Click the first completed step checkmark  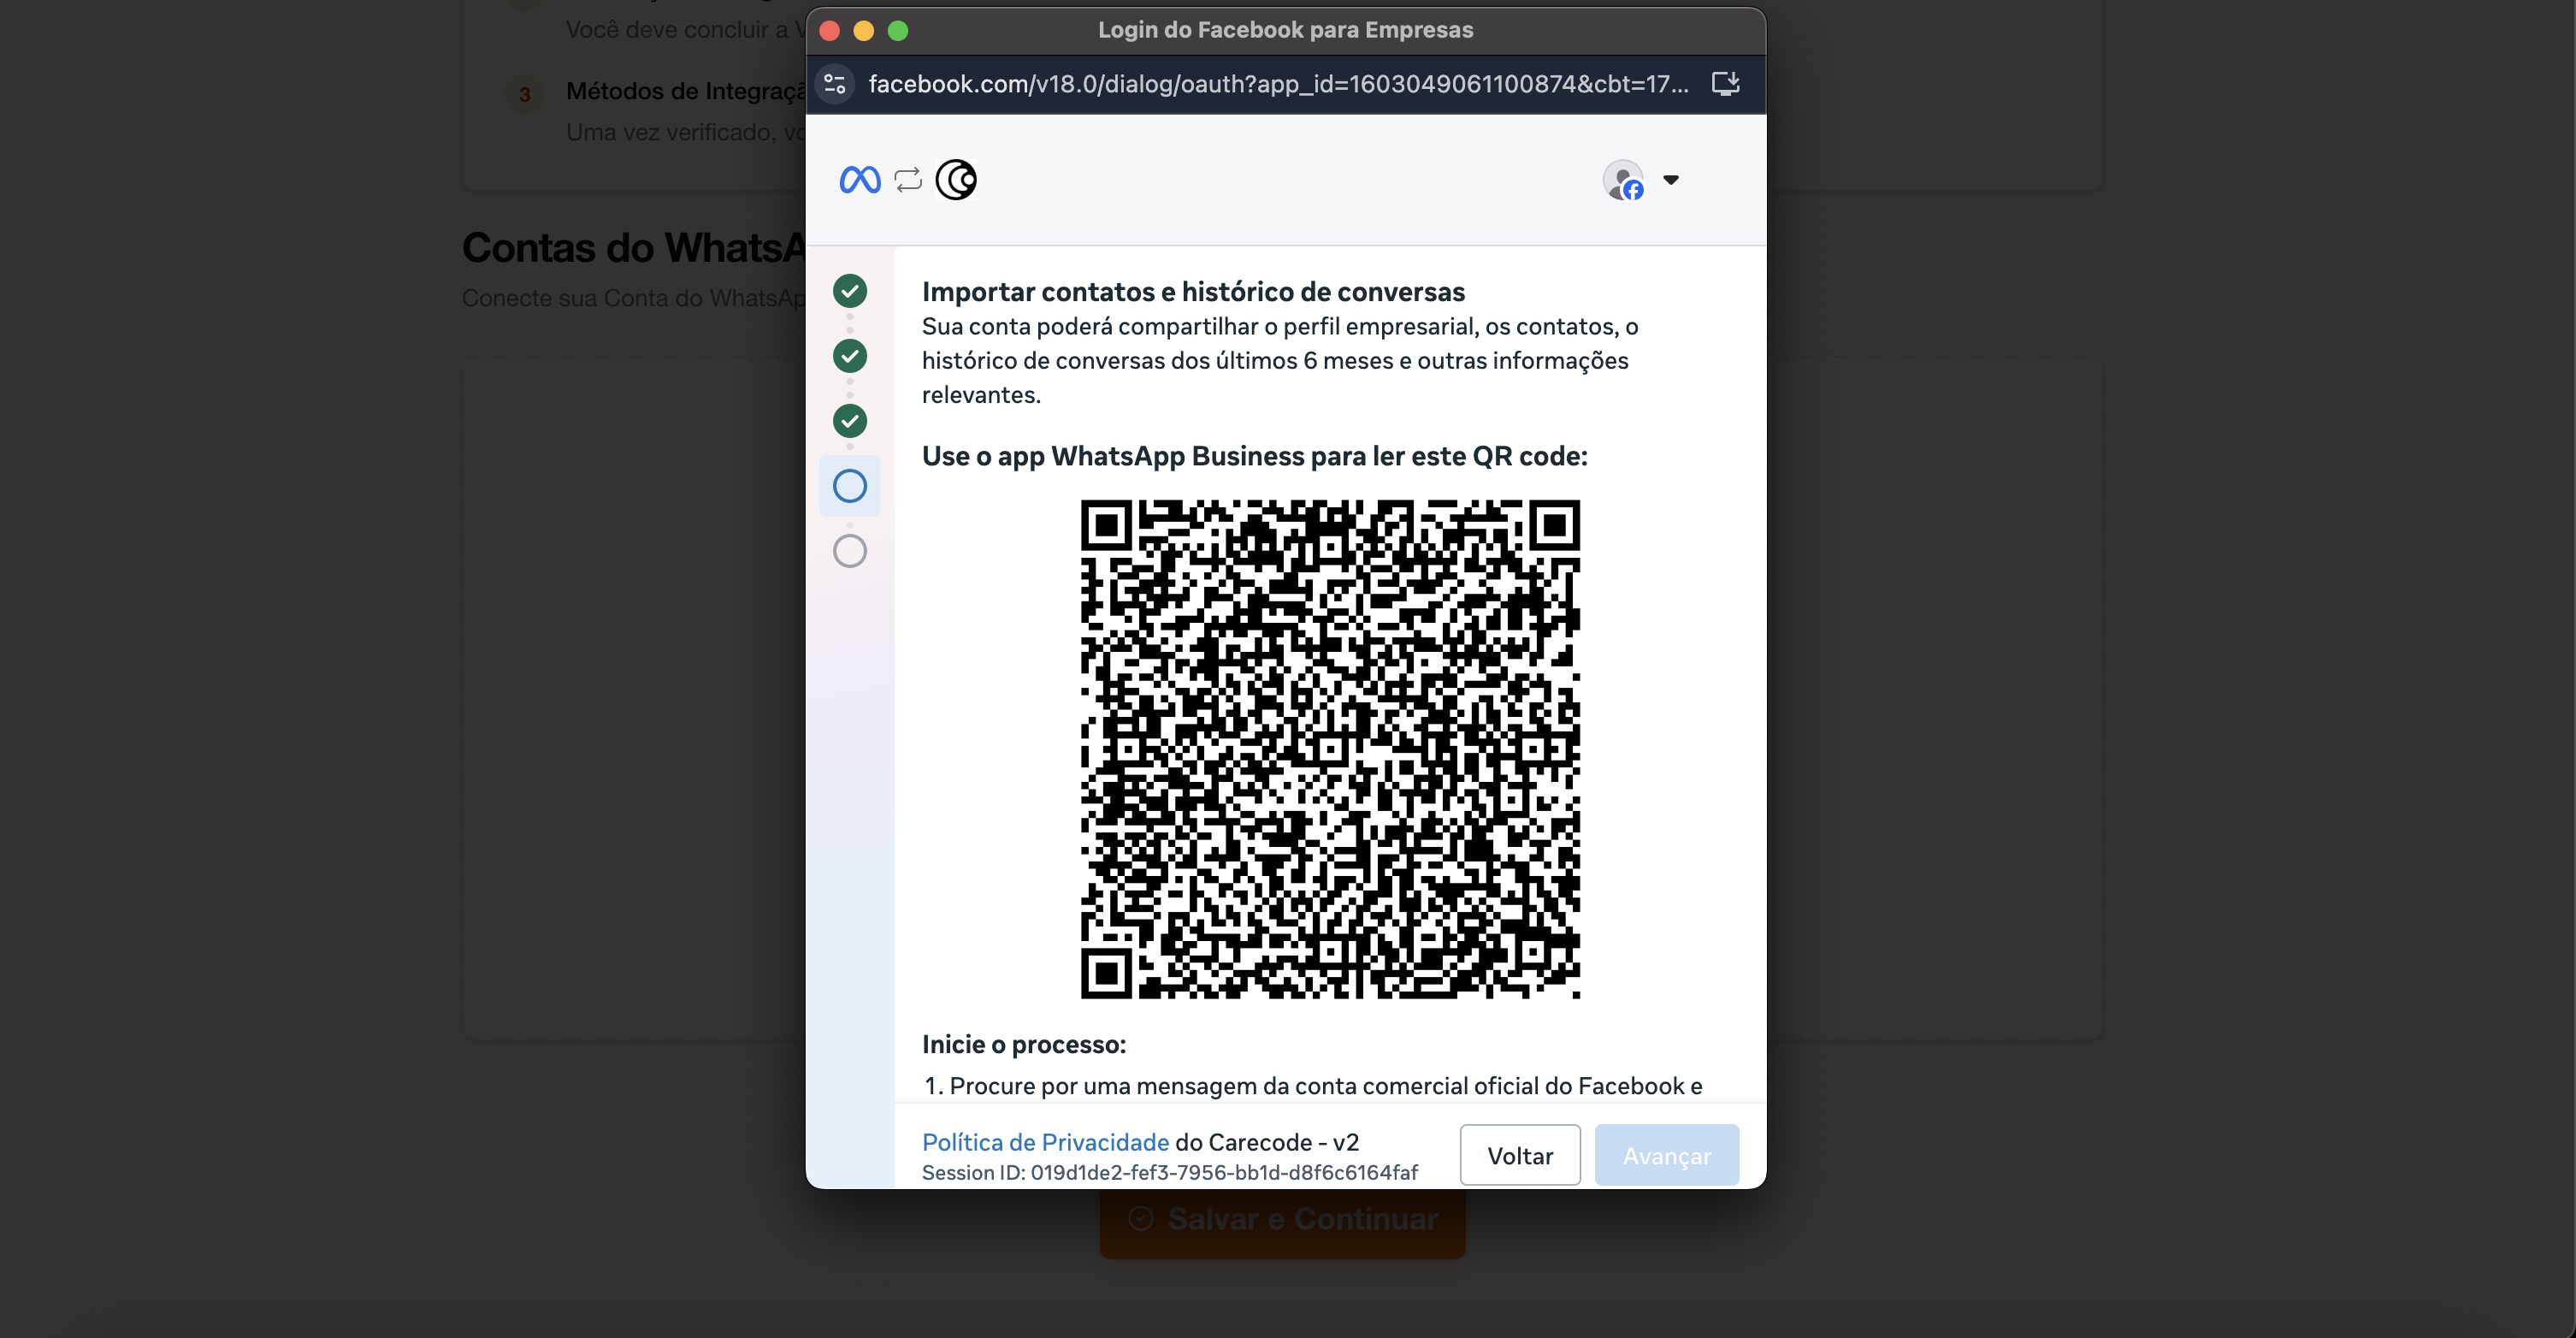850,291
